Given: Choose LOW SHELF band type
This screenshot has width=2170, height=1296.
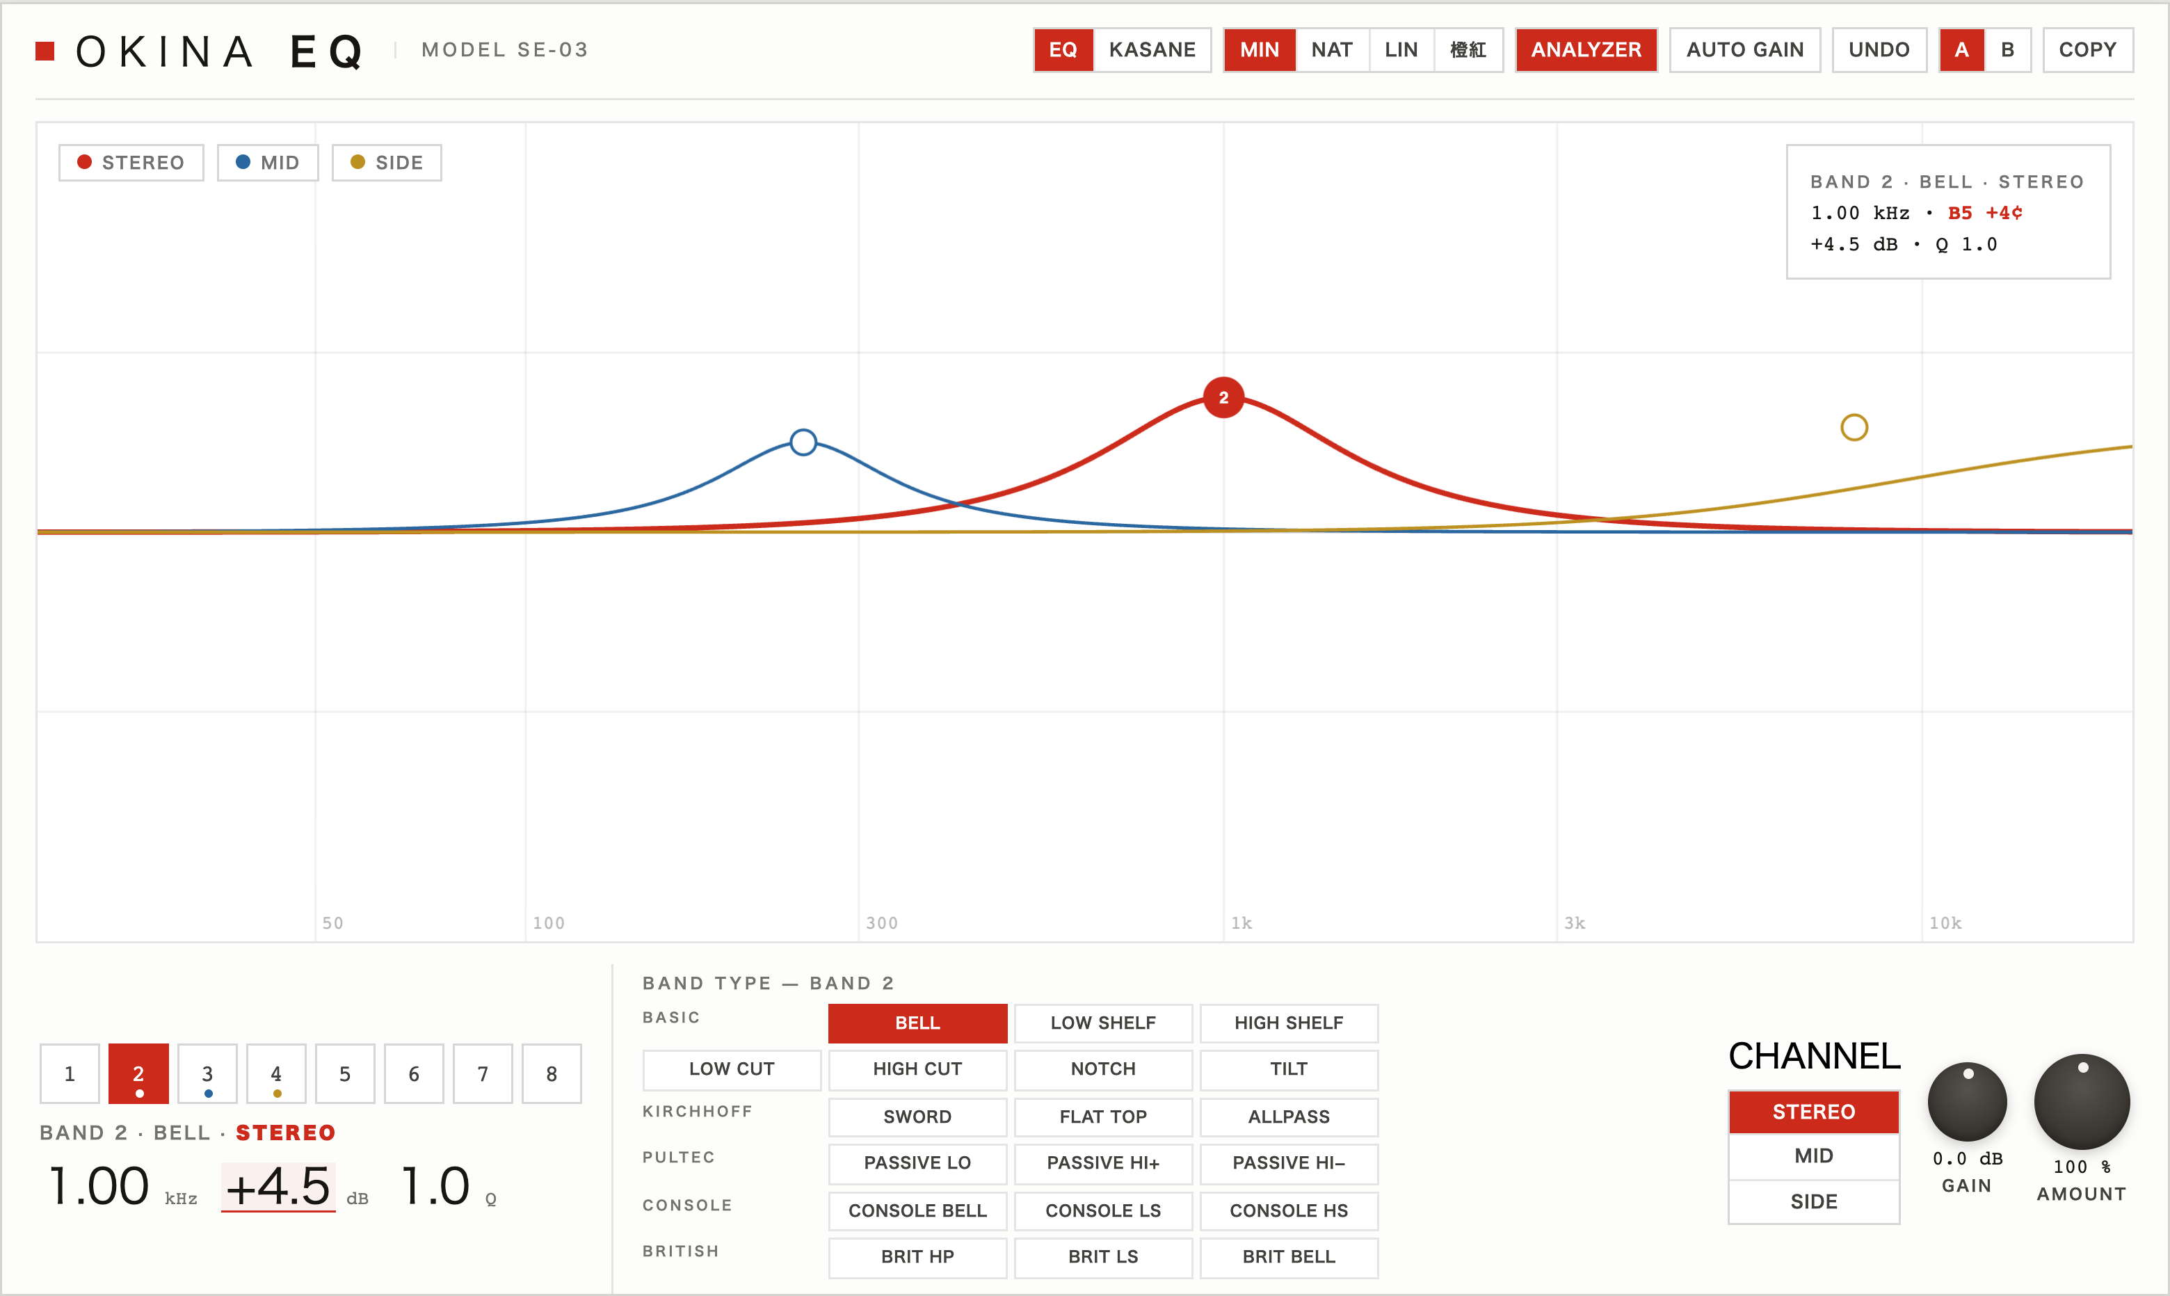Looking at the screenshot, I should 1103,1023.
